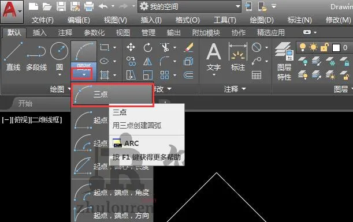
Task: Choose 起点, 端点, 方向 arc option
Action: click(113, 215)
